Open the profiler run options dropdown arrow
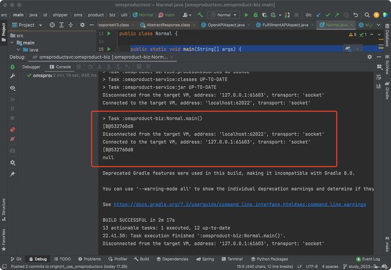 pos(280,15)
